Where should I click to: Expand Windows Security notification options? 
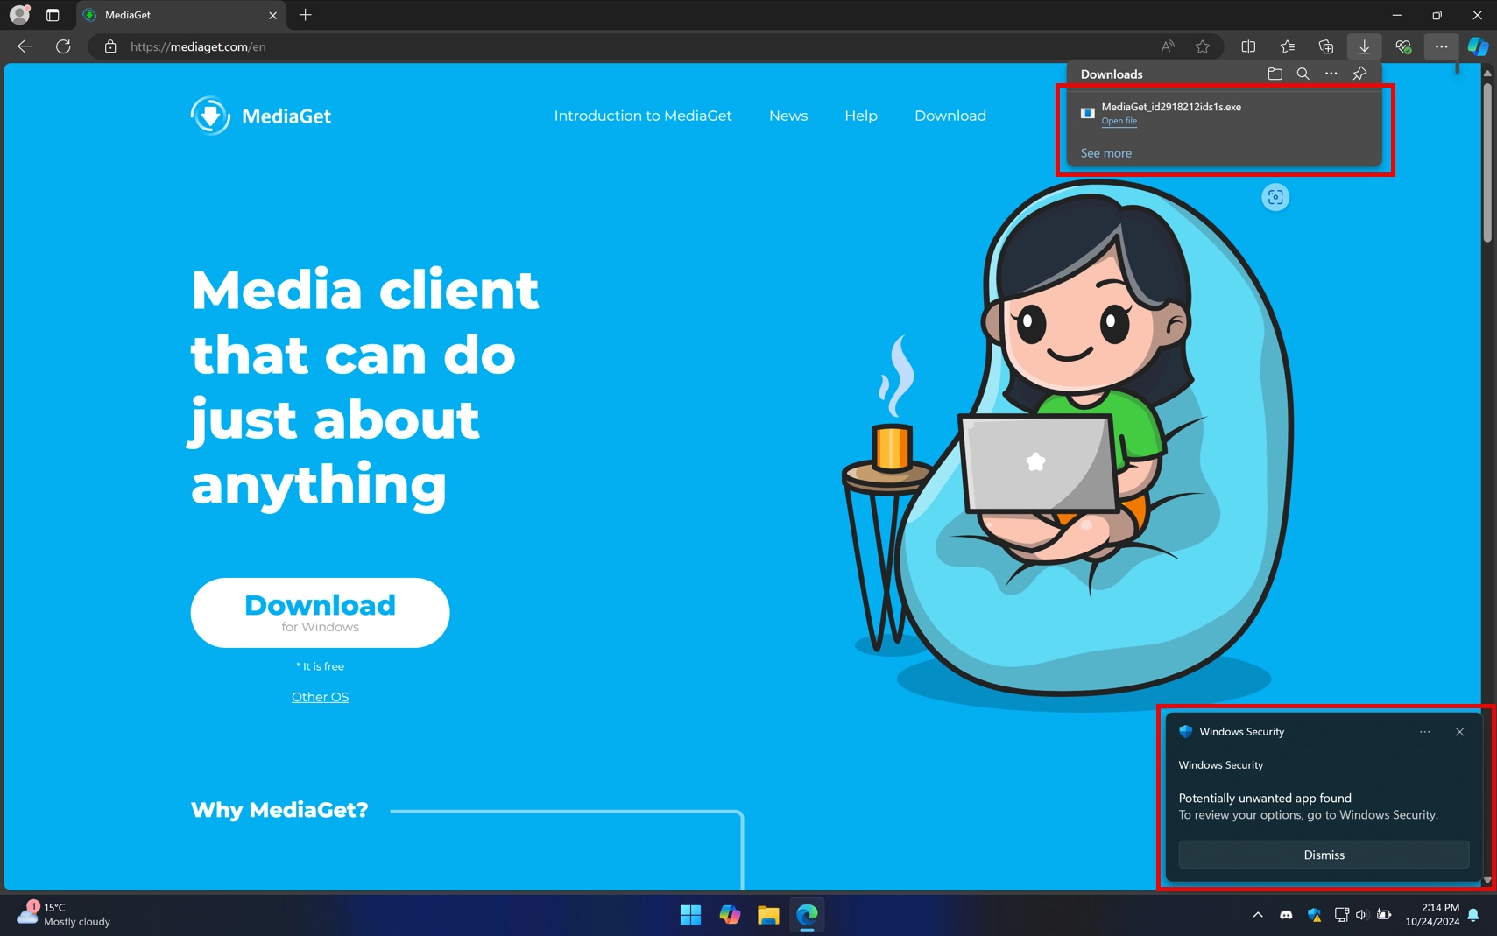click(x=1424, y=732)
